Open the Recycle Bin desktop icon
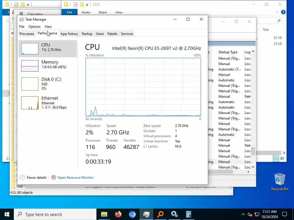The width and height of the screenshot is (294, 220). 280,182
